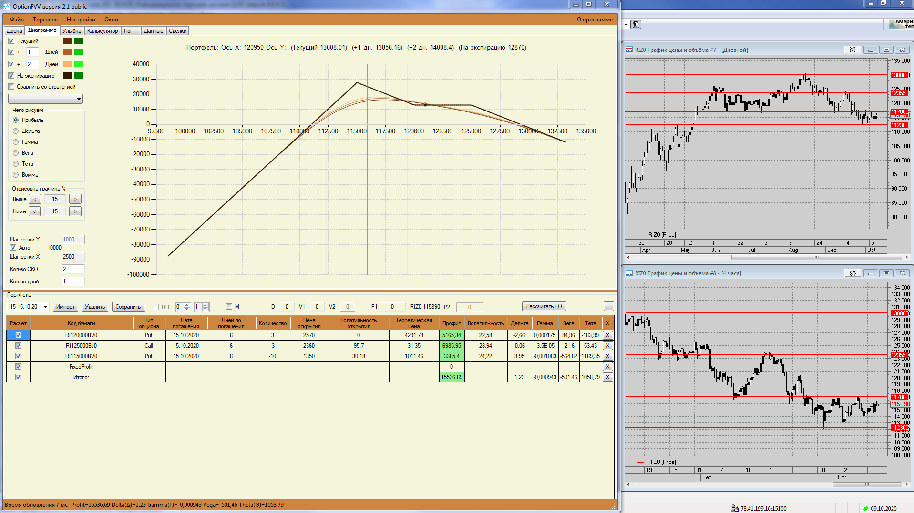Viewport: 914px width, 513px height.
Task: Click the broken-link icon on chart #8 window
Action: click(x=852, y=273)
